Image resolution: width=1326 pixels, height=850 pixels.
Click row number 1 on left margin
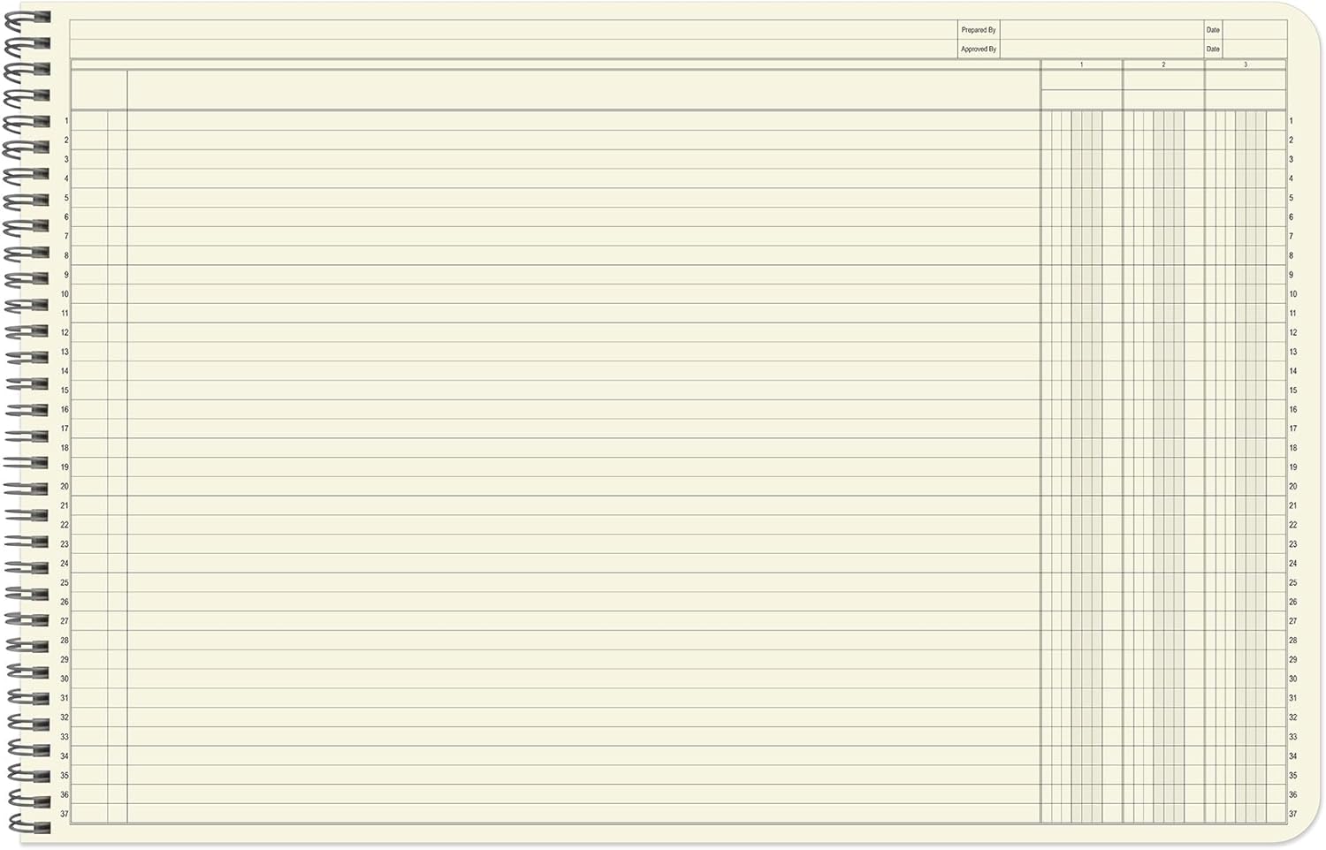pos(66,121)
